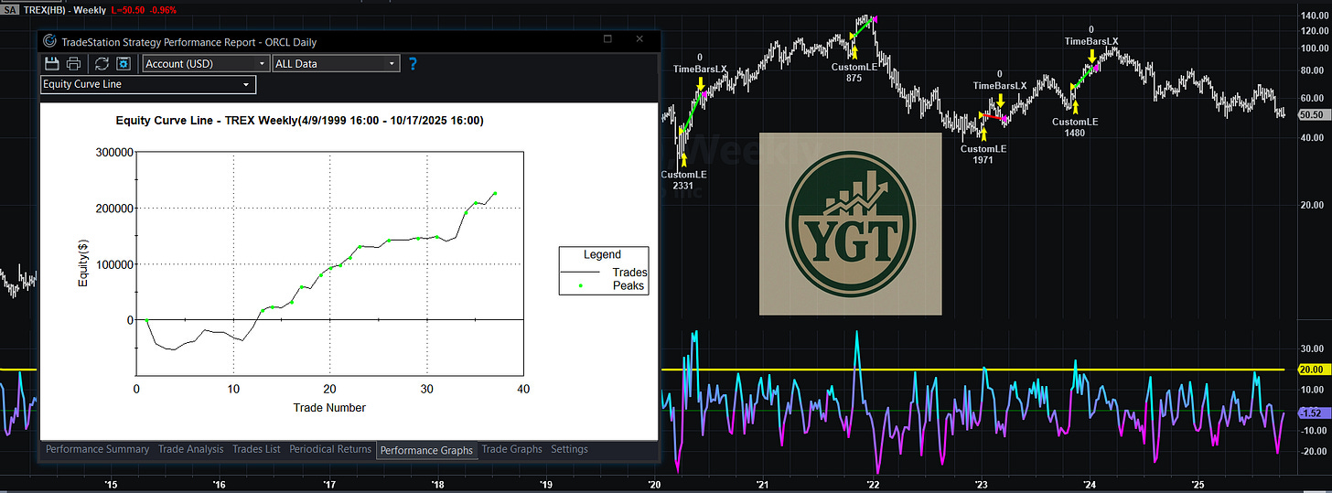
Task: Expand the ALL Data dropdown
Action: point(336,64)
